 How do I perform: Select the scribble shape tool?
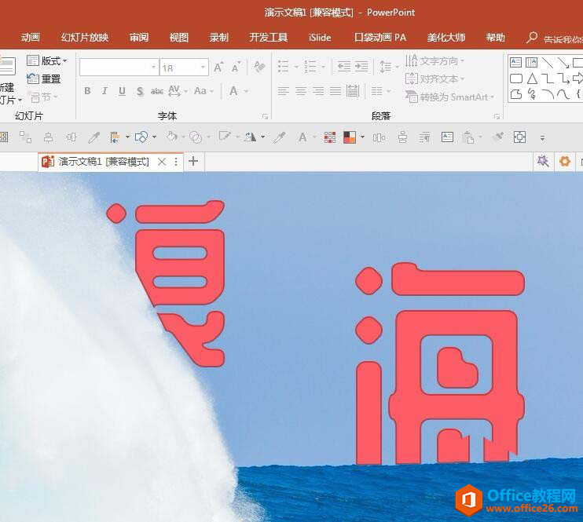coord(532,94)
